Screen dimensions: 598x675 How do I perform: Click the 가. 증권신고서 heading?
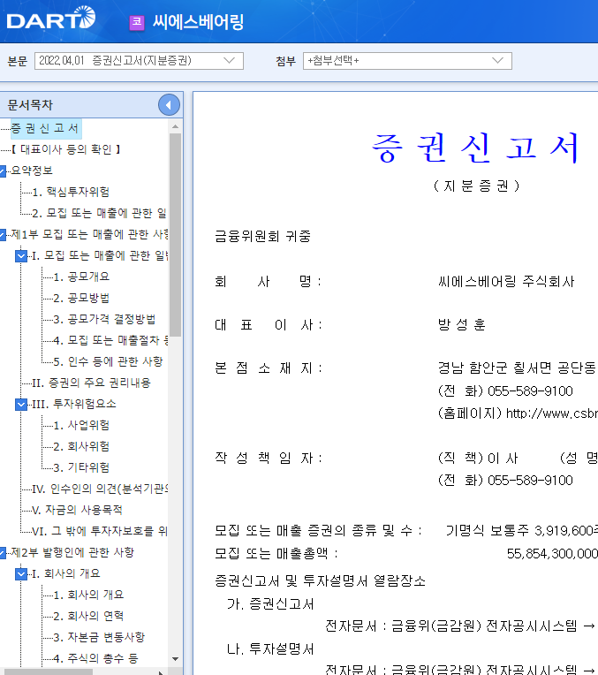pos(270,604)
